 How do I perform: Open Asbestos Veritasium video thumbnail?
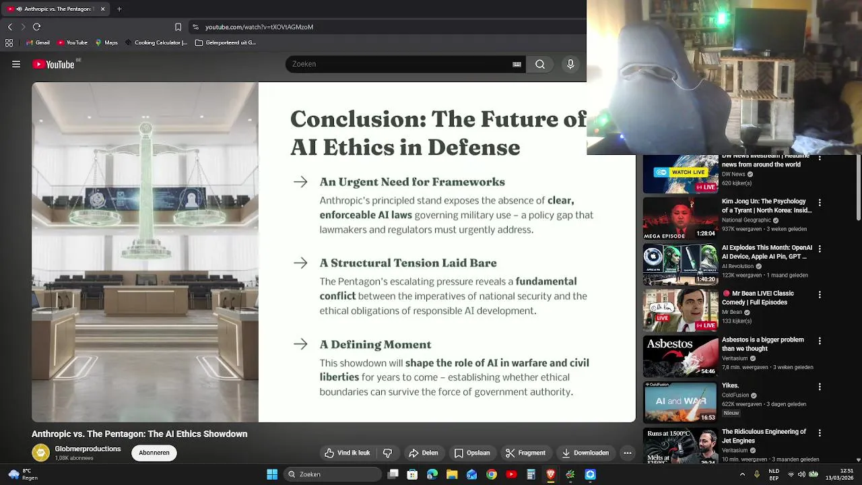point(680,356)
